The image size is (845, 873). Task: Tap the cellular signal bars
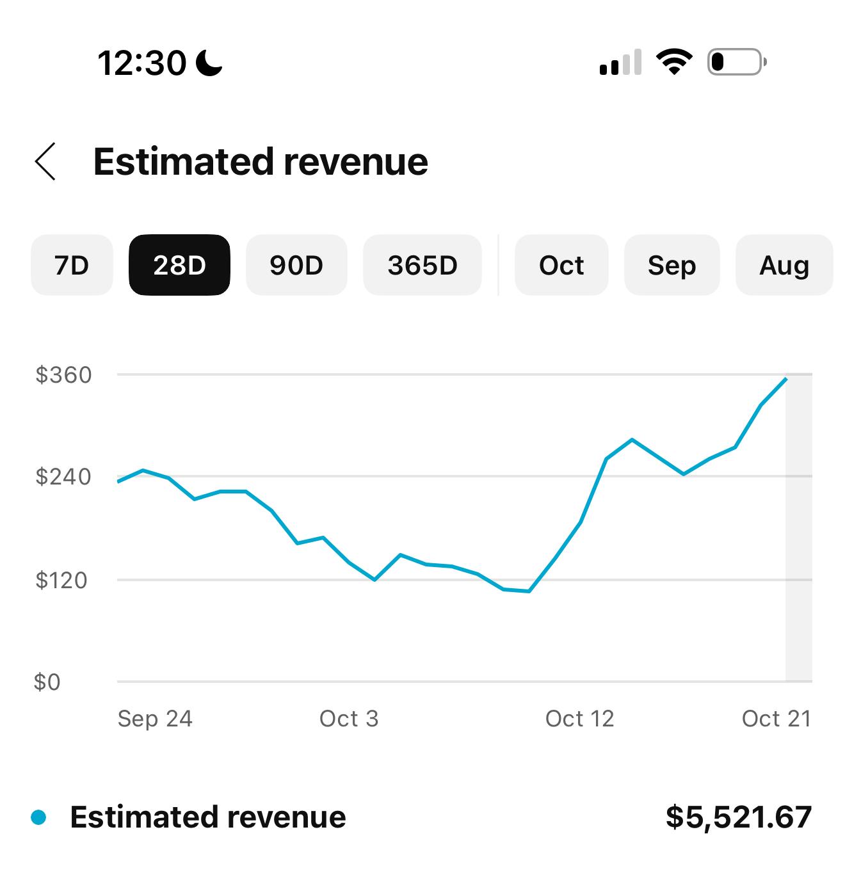(x=620, y=63)
